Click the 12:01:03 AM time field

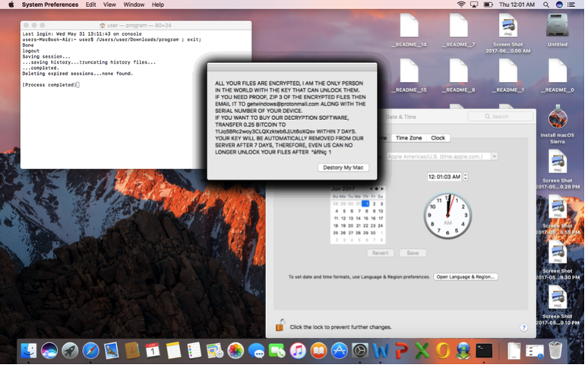click(444, 176)
